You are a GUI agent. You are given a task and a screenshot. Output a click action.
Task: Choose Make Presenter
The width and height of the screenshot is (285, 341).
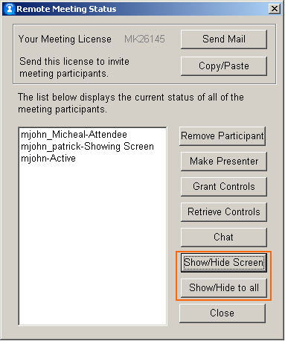tap(224, 162)
